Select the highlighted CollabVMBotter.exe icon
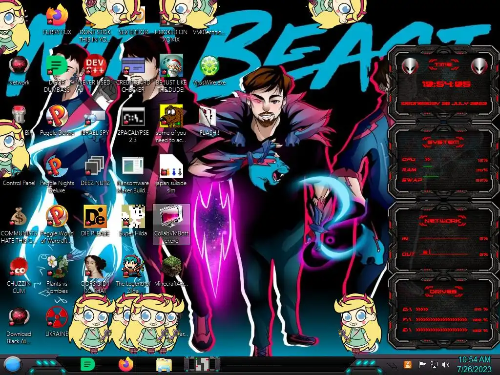500x375 pixels. click(x=171, y=225)
